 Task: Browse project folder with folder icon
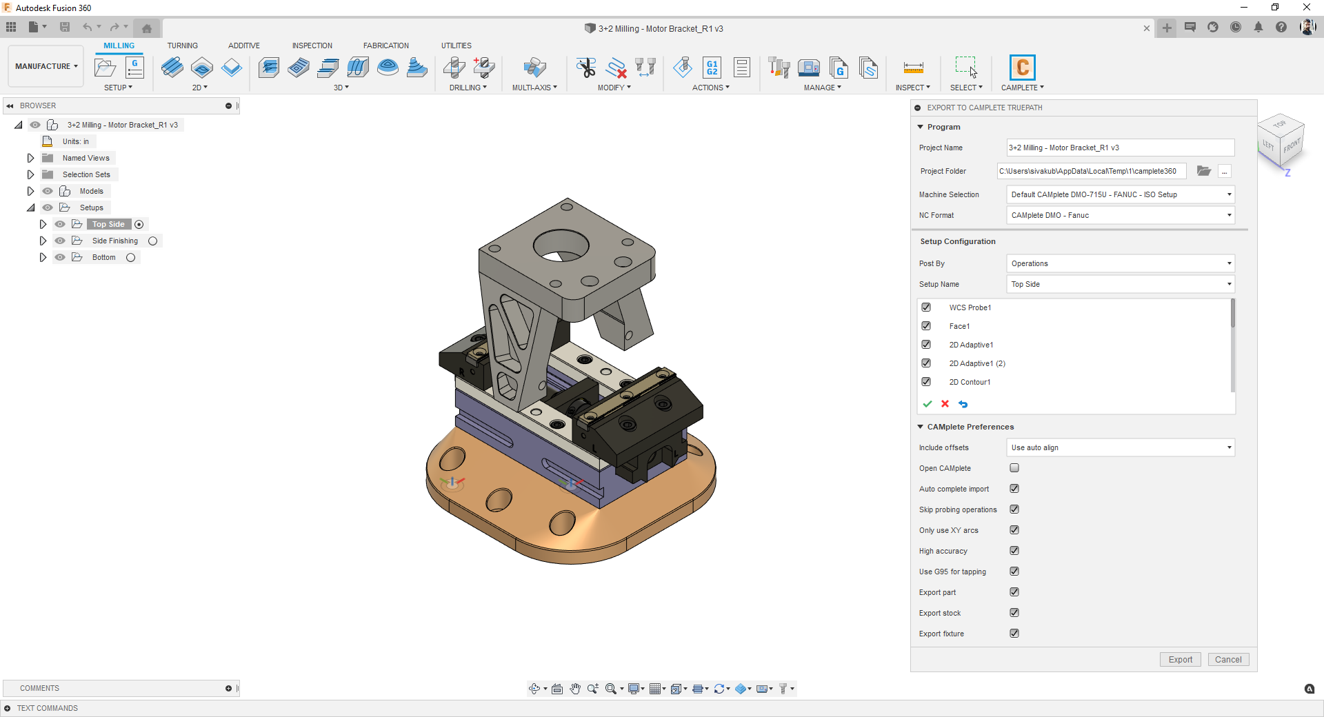(1204, 171)
